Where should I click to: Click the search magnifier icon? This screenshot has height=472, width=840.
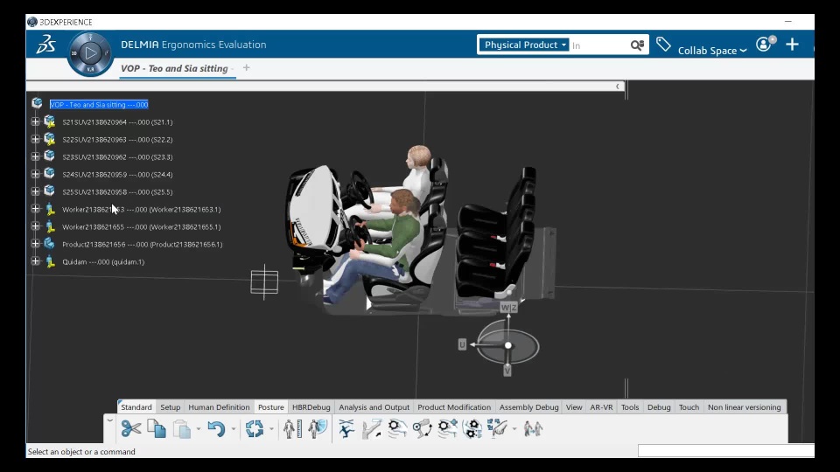637,45
